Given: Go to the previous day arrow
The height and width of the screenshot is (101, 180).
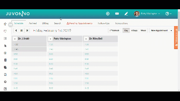Looking at the screenshot, I should pos(16,31).
